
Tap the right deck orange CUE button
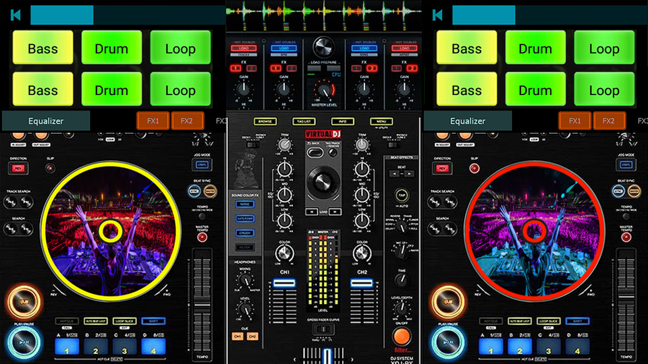click(x=448, y=302)
